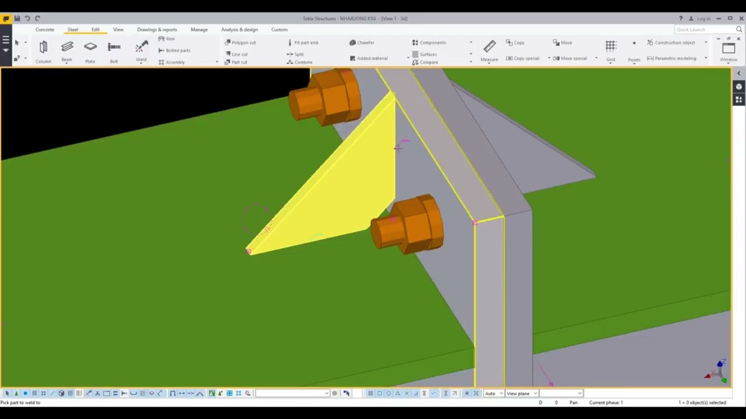The width and height of the screenshot is (746, 419).
Task: Click the Parametric modeling button
Action: point(671,58)
